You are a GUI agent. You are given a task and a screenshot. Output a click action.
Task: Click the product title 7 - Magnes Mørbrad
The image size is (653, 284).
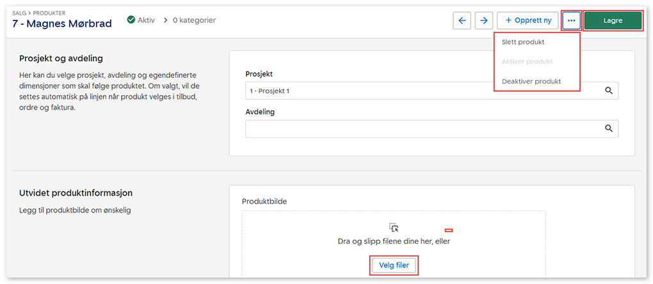[62, 24]
